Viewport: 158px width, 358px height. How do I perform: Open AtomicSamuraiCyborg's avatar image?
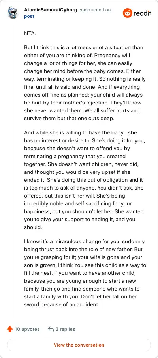click(13, 13)
